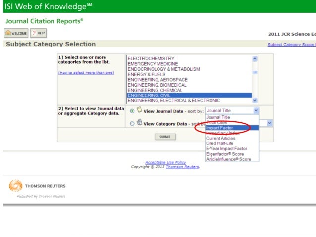Select the View Category Data radio button

pyautogui.click(x=132, y=123)
